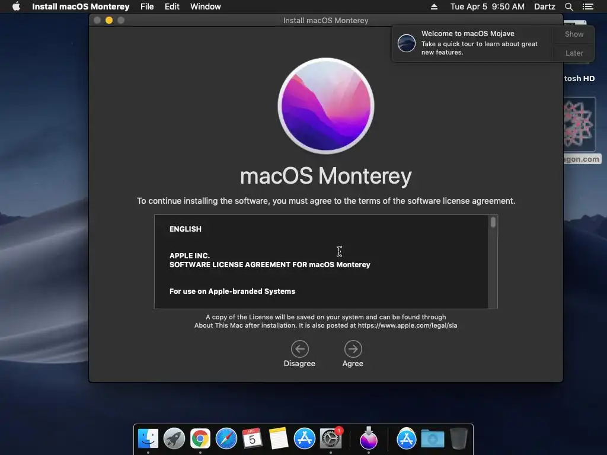Open the blue App Store icon left of System Preferences
The image size is (607, 455).
coord(304,438)
